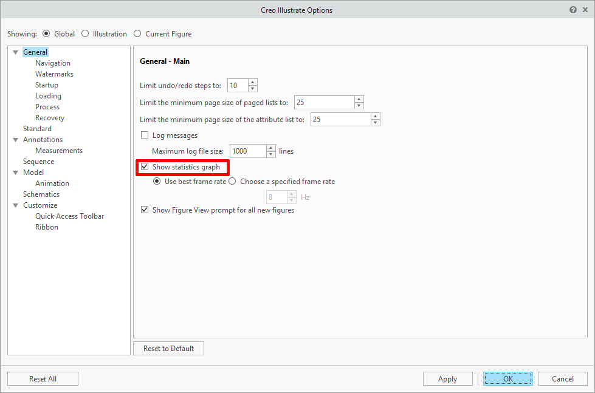This screenshot has width=595, height=393.
Task: Click the maximum log file size field
Action: pos(248,151)
